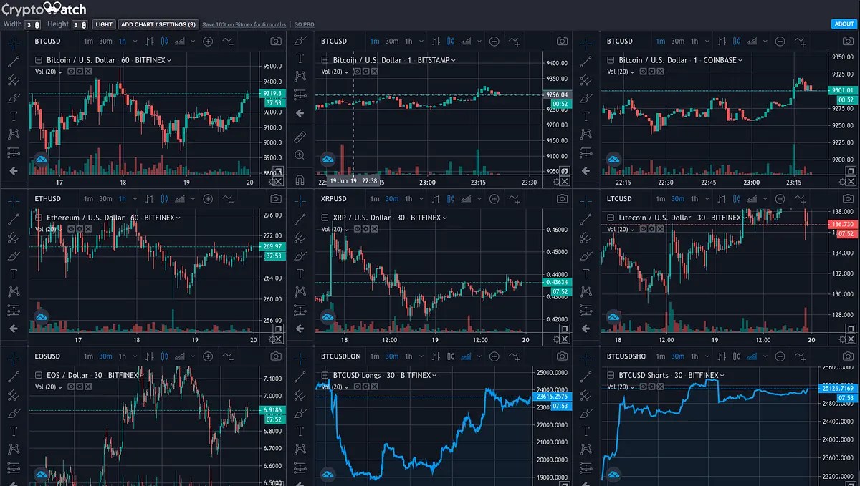Image resolution: width=860 pixels, height=486 pixels.
Task: Open the compare/add symbol button on Bitstamp BTCUSD chart
Action: (x=494, y=42)
